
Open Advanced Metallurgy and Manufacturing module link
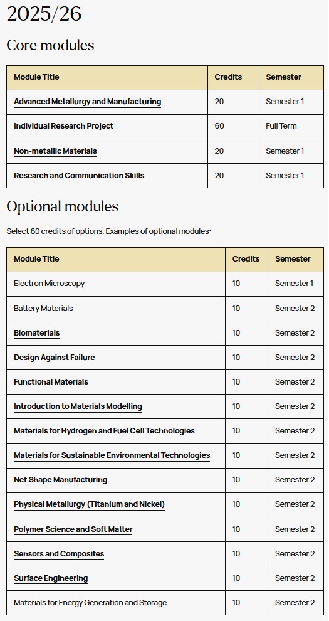87,102
